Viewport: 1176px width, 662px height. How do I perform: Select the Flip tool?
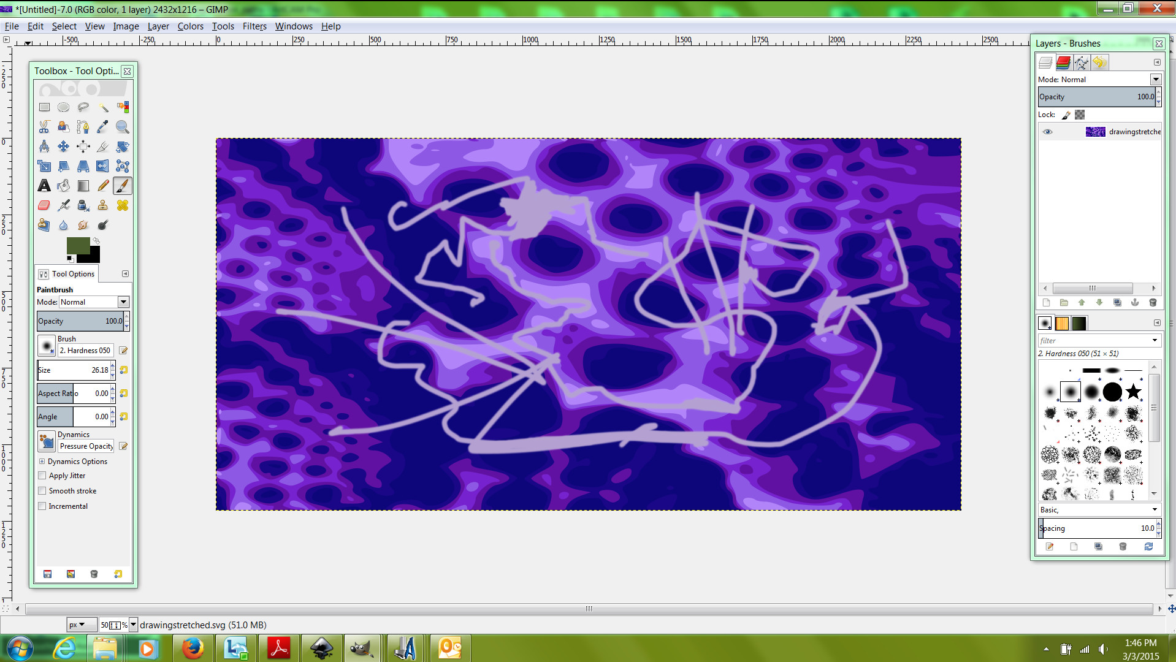coord(103,166)
